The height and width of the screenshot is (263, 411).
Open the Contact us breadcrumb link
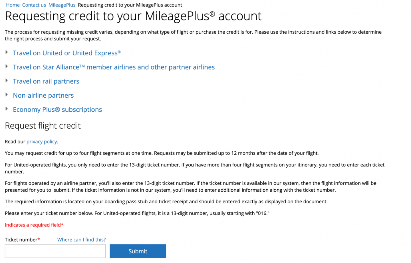(34, 5)
